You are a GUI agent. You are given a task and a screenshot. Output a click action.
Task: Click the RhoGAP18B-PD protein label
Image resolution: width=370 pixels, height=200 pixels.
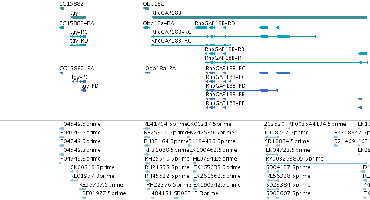pos(226,86)
